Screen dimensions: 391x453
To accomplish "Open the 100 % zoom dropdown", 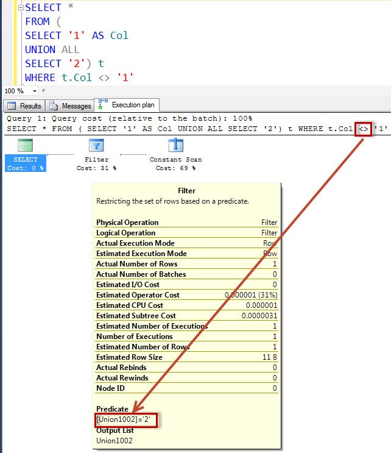I will pyautogui.click(x=34, y=91).
